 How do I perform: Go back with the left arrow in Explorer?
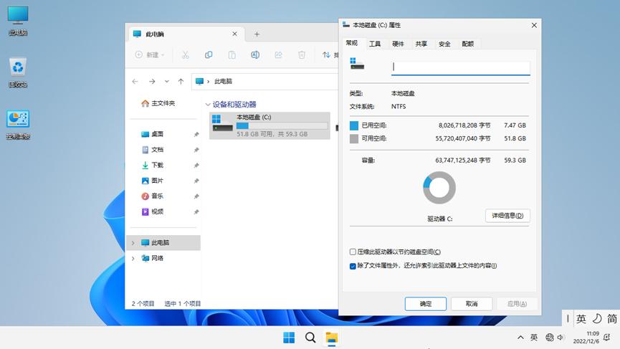[135, 82]
